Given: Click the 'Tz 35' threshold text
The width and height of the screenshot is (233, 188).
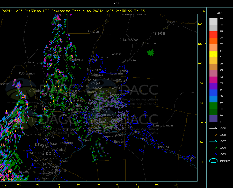Looking at the screenshot, I should 139,11.
